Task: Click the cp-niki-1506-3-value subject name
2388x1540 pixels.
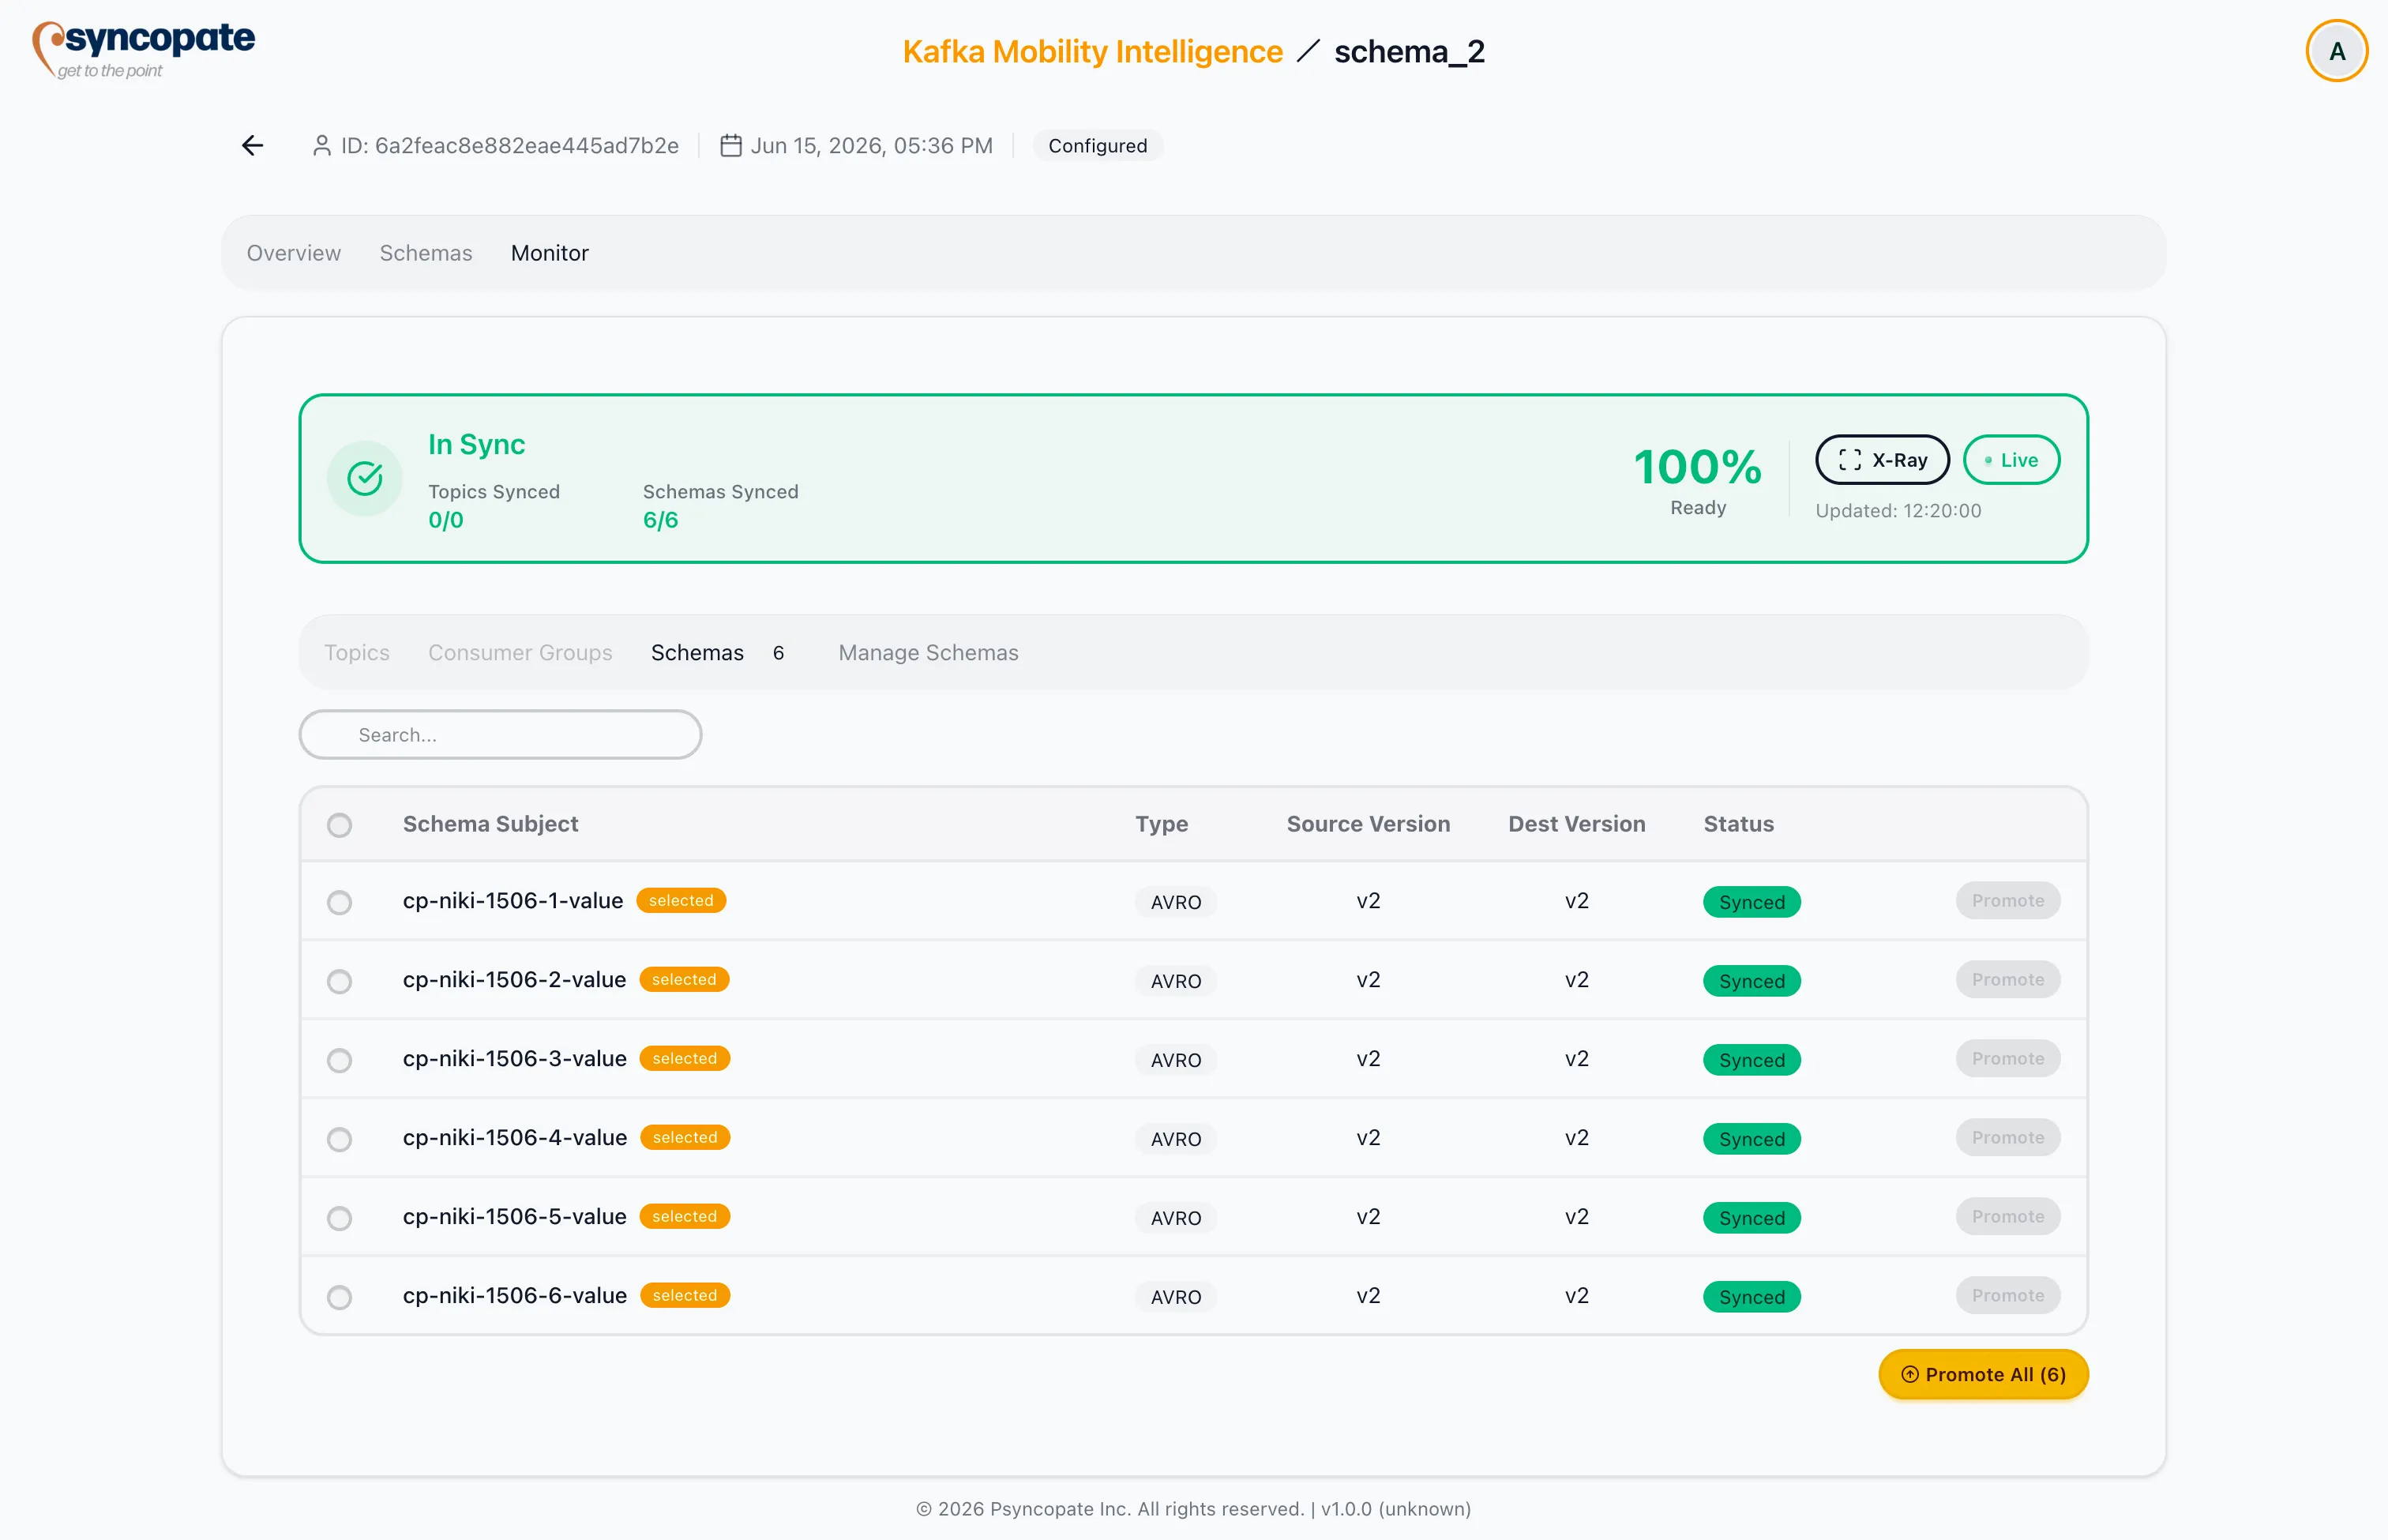Action: coord(514,1058)
